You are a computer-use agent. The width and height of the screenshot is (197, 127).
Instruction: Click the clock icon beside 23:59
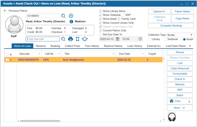coord(140,39)
